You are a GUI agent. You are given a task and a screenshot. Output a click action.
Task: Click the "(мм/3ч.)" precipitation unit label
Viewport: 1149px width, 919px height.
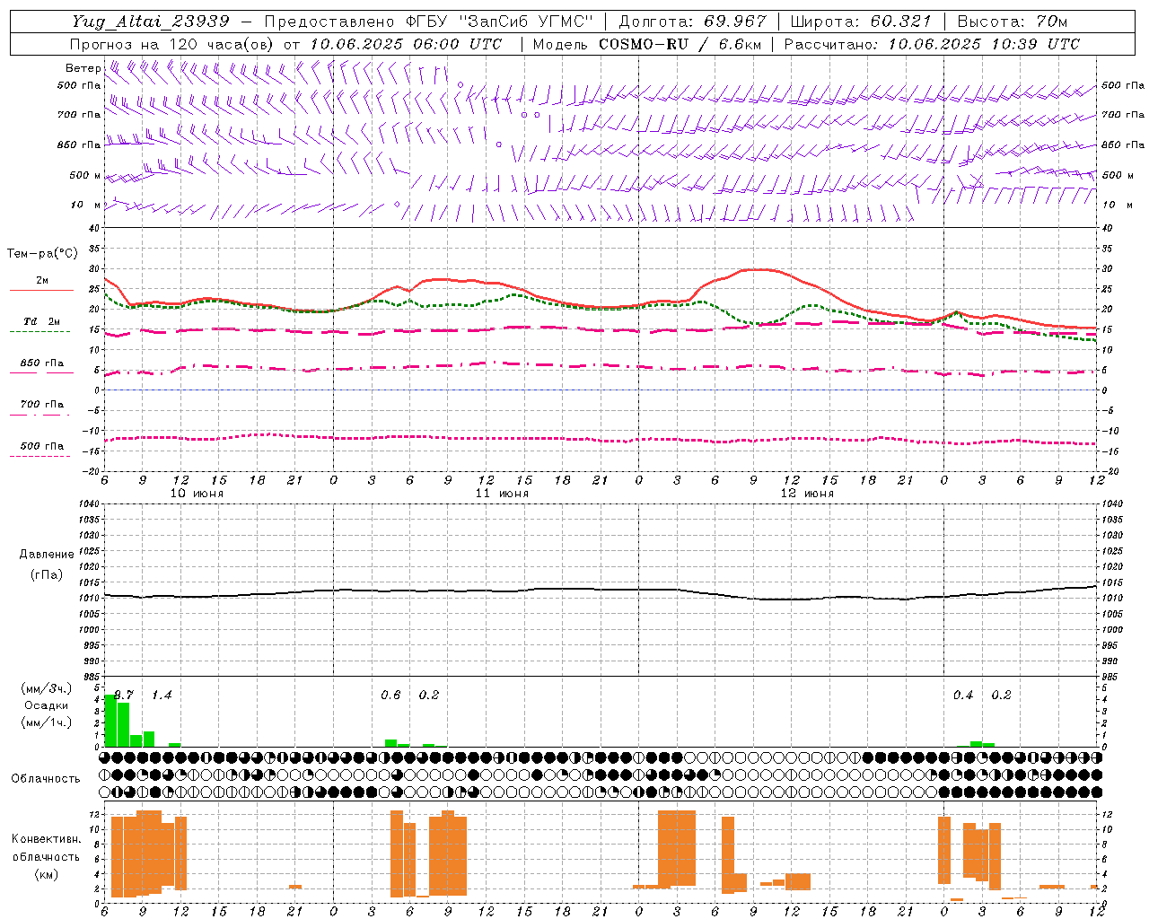coord(47,688)
